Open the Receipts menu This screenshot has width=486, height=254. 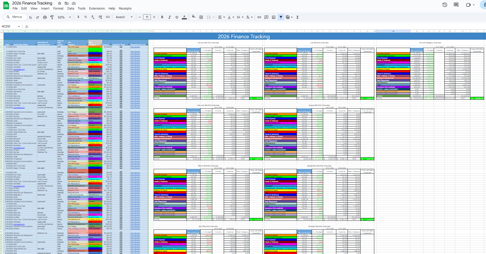pos(125,8)
